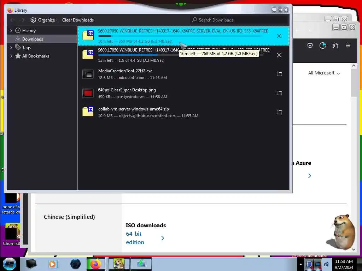The height and width of the screenshot is (271, 362).
Task: Open the green arrow taskbar app
Action: [x=141, y=264]
